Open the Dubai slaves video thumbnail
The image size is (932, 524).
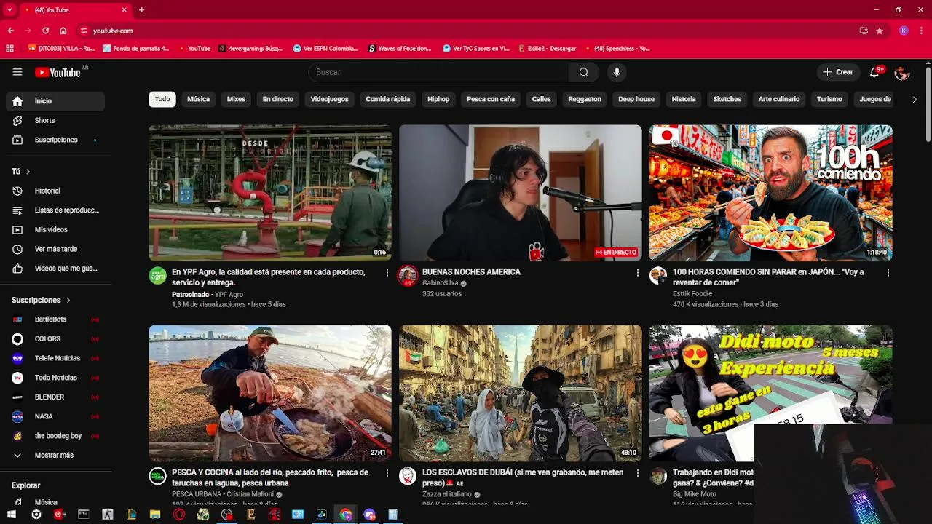click(521, 393)
